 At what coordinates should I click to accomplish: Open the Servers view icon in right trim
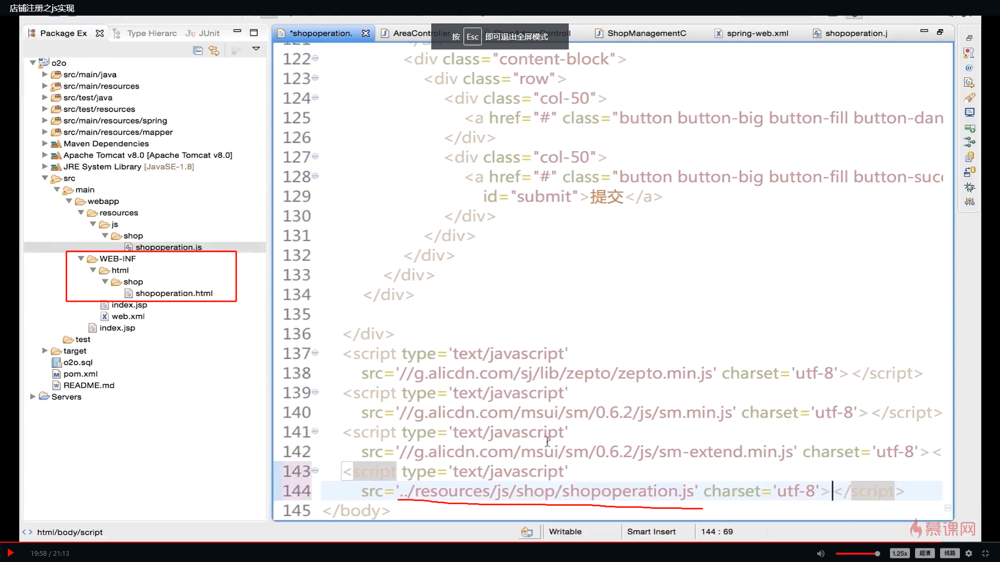[x=969, y=128]
